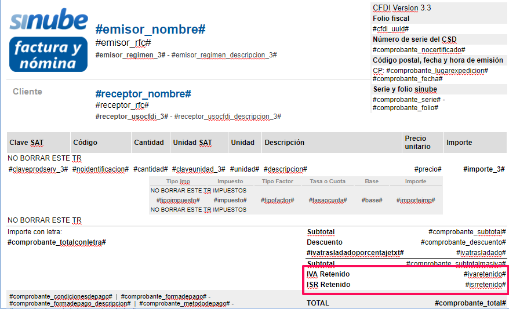Click the #comprobante_nocertificado# placeholder
Screen dimensions: 509x309
pyautogui.click(x=419, y=50)
